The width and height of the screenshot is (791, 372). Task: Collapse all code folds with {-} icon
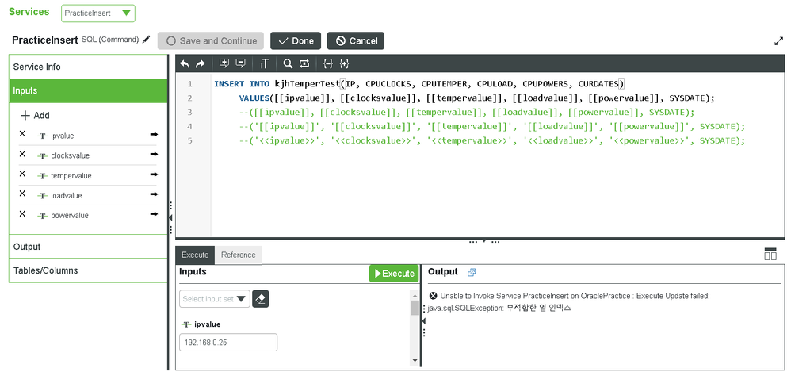(328, 63)
